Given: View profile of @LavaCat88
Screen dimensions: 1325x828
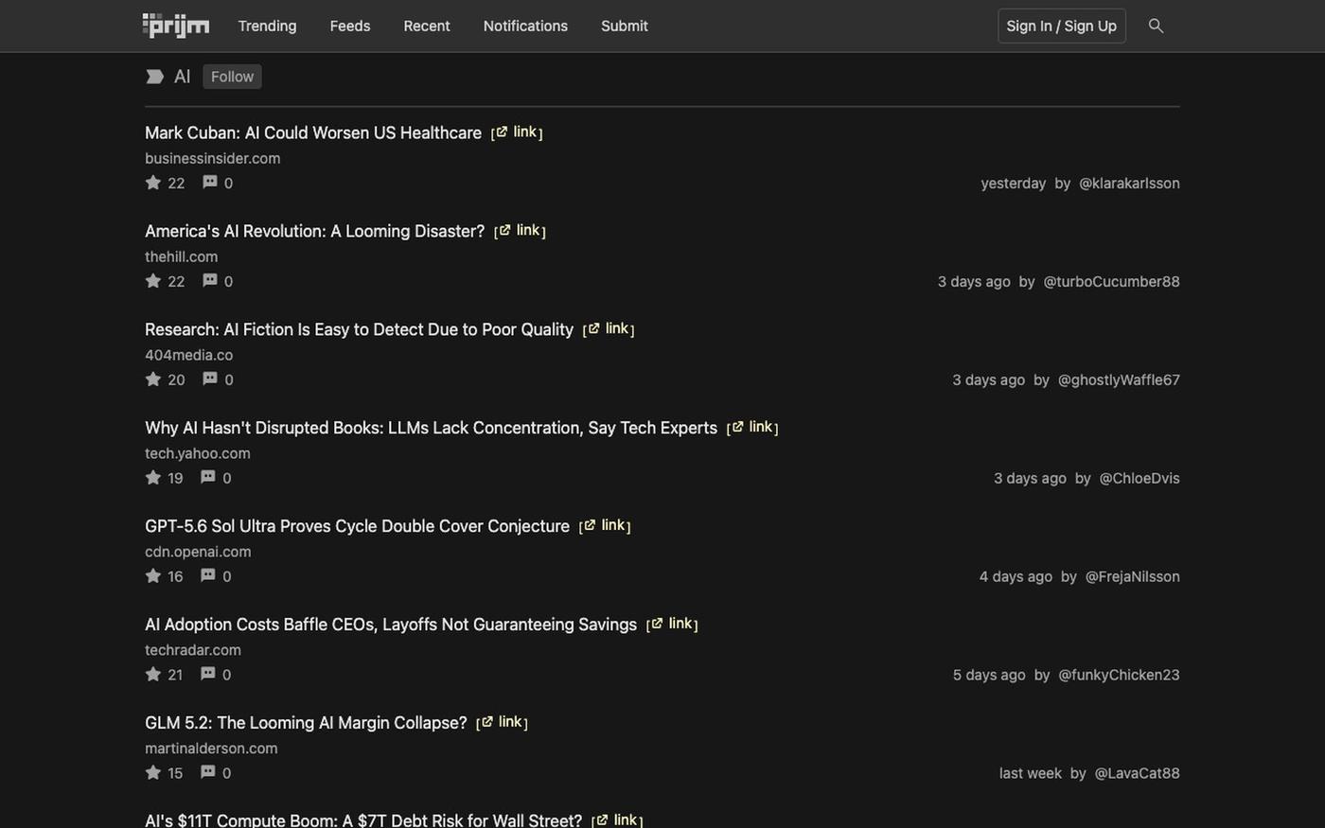Looking at the screenshot, I should 1137,773.
